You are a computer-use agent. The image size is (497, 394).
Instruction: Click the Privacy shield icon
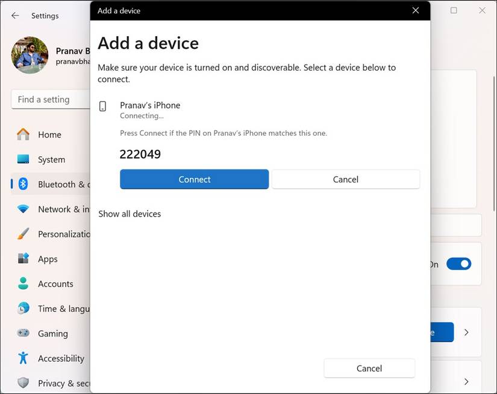[x=23, y=383]
